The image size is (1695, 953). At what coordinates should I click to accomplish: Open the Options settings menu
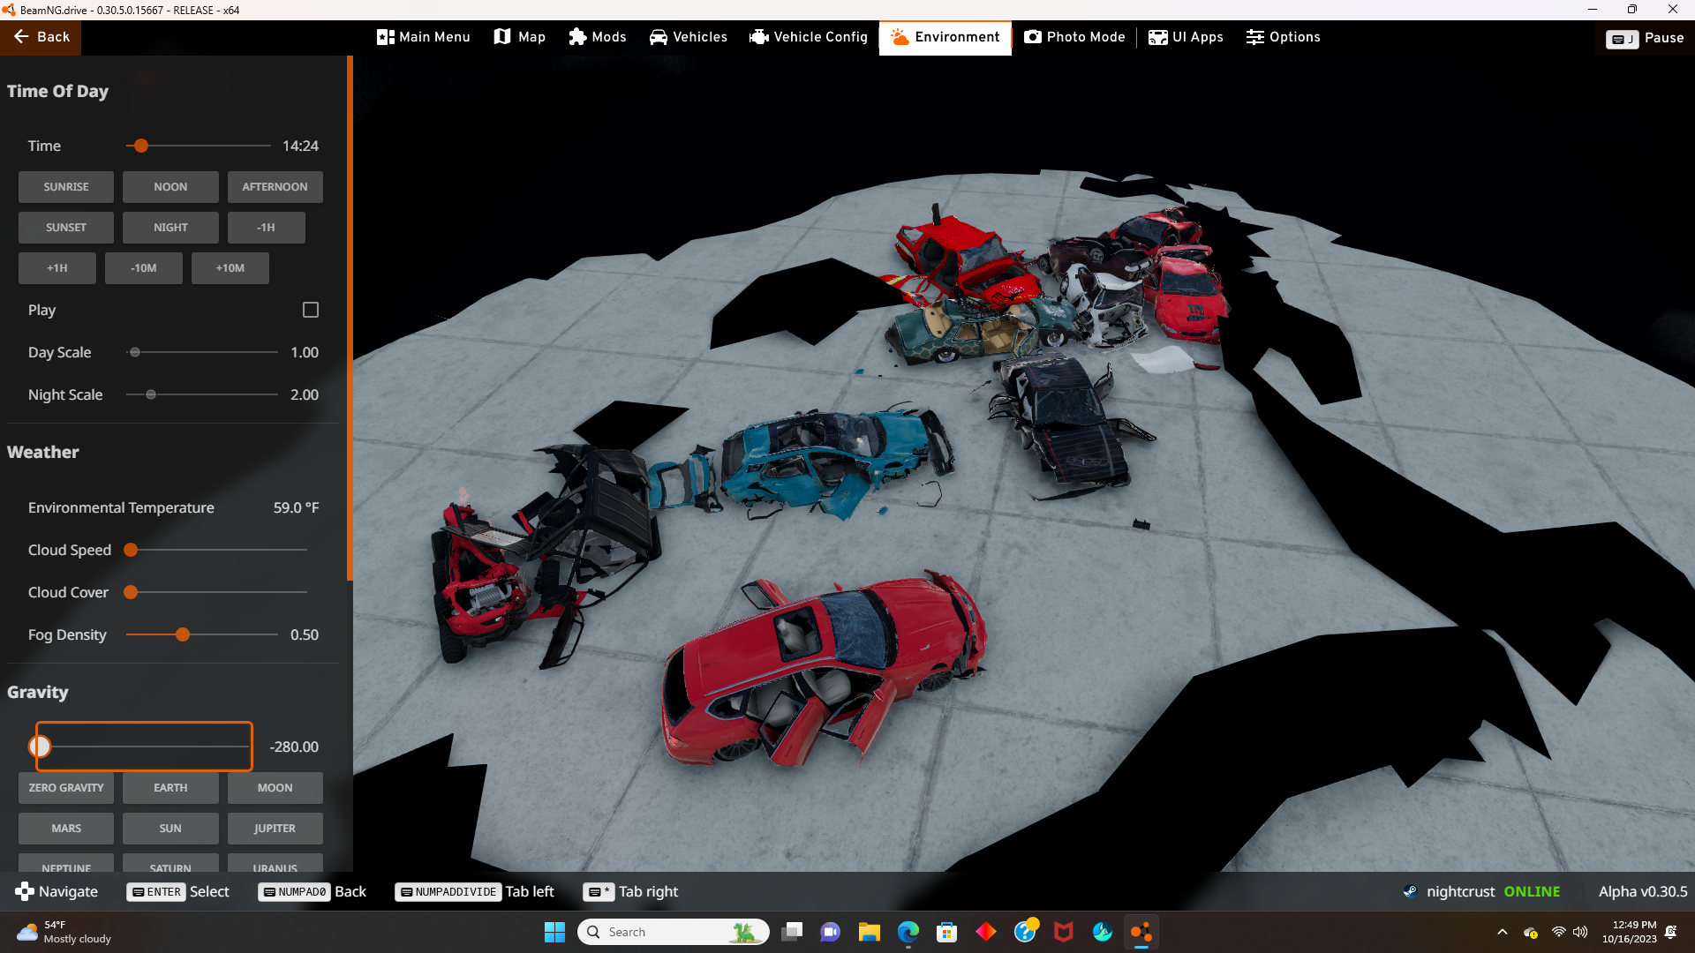point(1283,37)
